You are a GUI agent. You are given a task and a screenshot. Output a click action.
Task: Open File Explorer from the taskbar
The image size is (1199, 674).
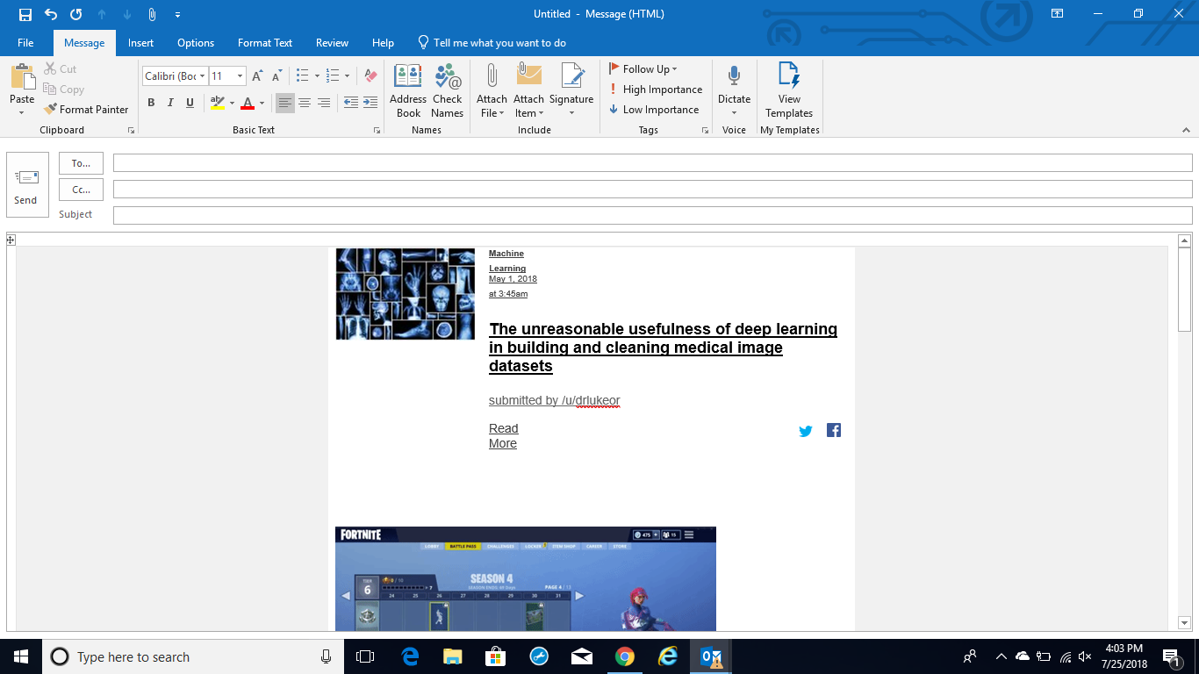[452, 656]
